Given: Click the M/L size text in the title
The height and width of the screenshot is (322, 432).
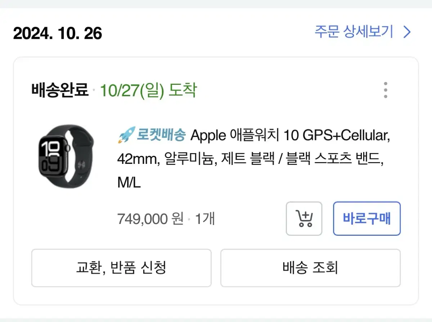Looking at the screenshot, I should coord(129,183).
